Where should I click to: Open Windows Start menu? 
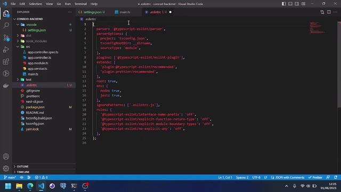(8, 186)
